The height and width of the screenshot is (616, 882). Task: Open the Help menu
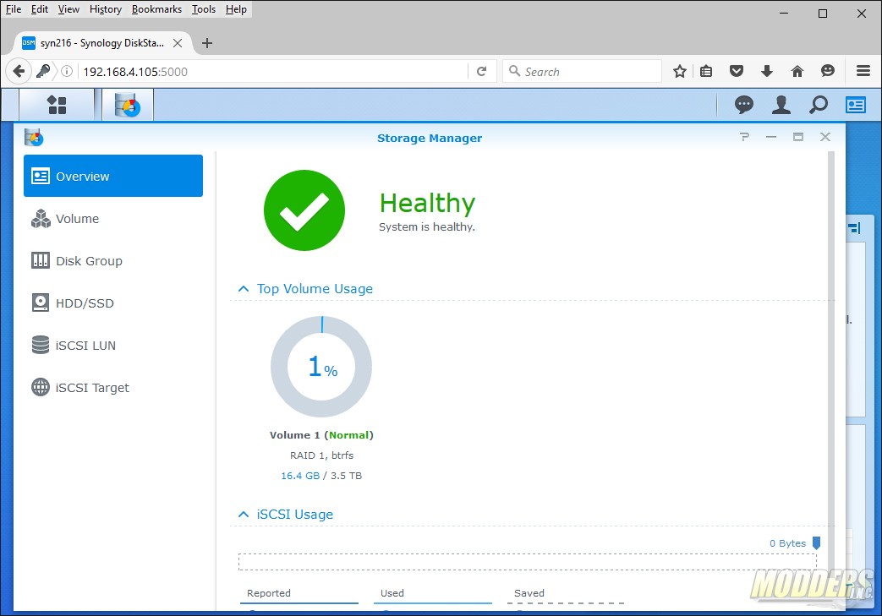point(236,9)
